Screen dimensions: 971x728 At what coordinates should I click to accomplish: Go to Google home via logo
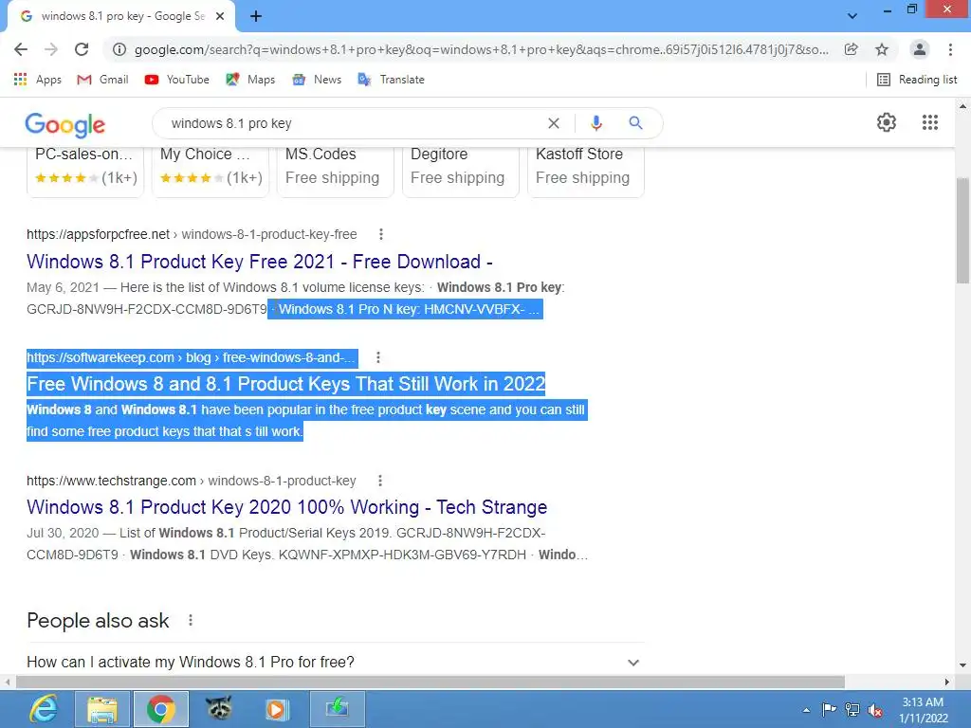(65, 124)
